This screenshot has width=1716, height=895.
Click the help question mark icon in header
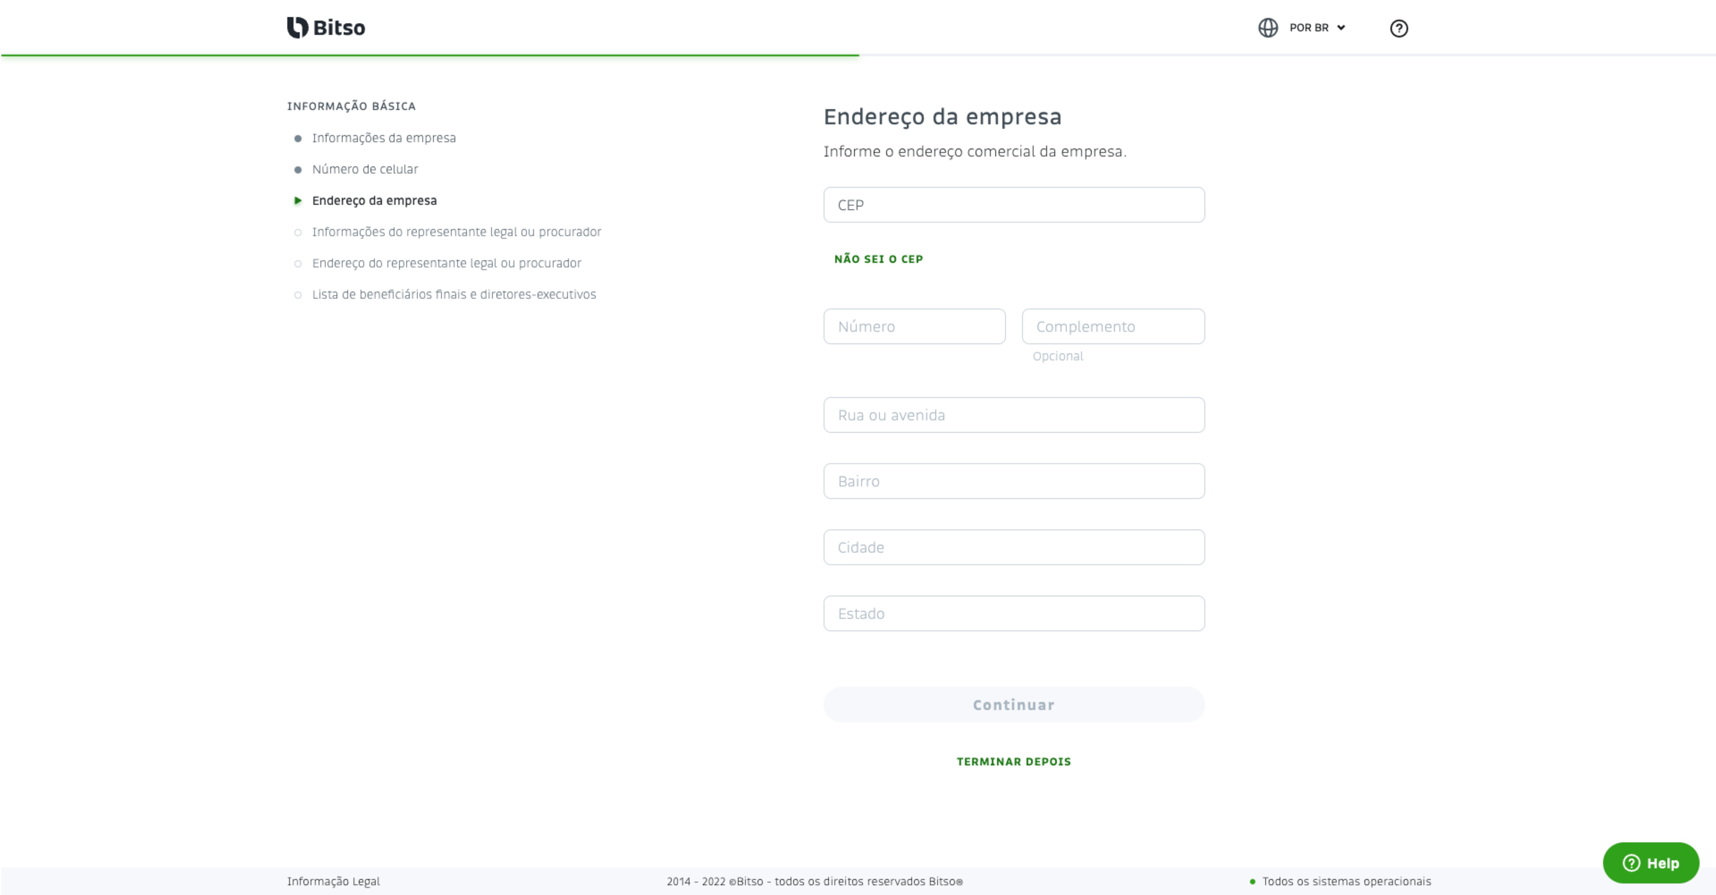coord(1399,28)
